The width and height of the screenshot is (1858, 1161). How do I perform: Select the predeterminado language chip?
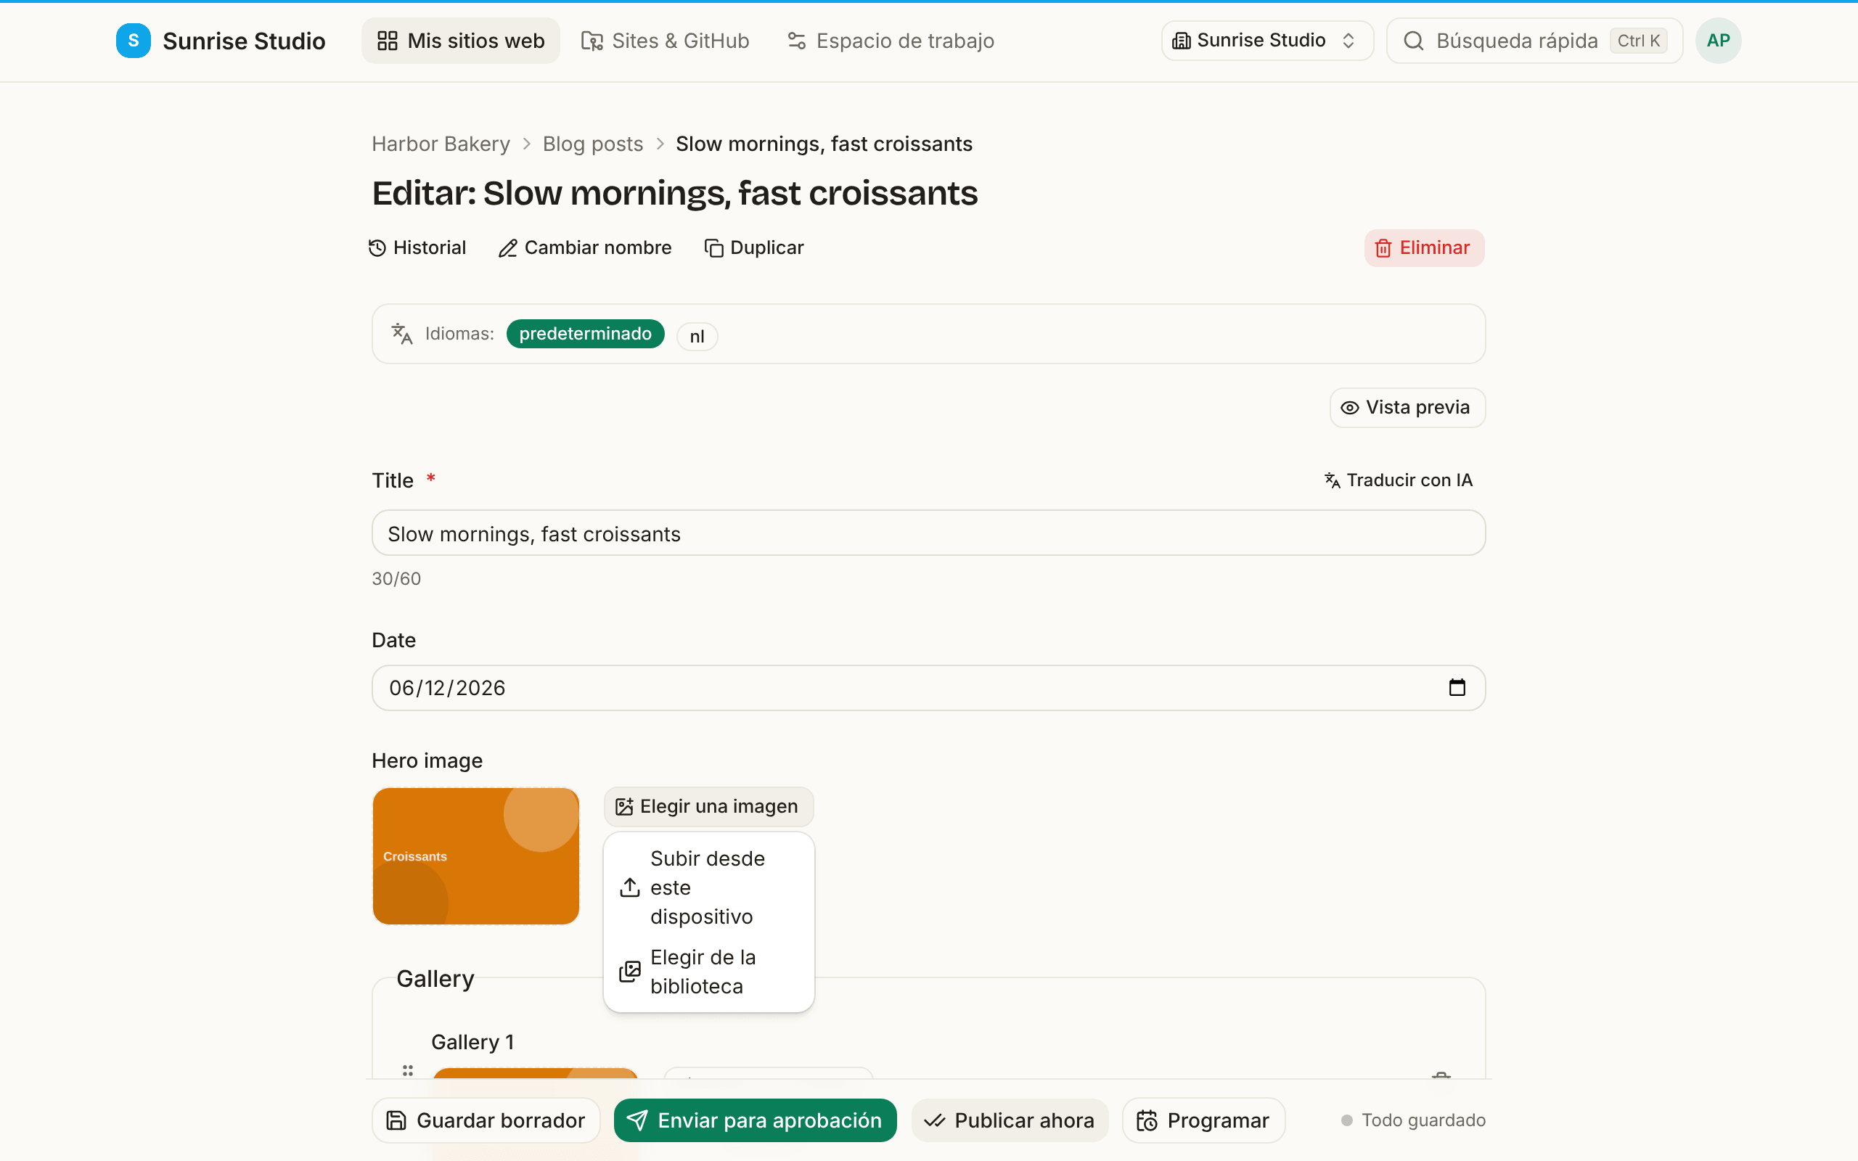(585, 334)
